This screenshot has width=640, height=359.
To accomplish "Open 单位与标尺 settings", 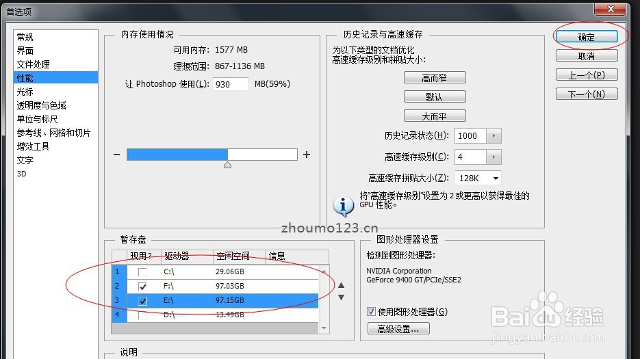I will [x=37, y=119].
